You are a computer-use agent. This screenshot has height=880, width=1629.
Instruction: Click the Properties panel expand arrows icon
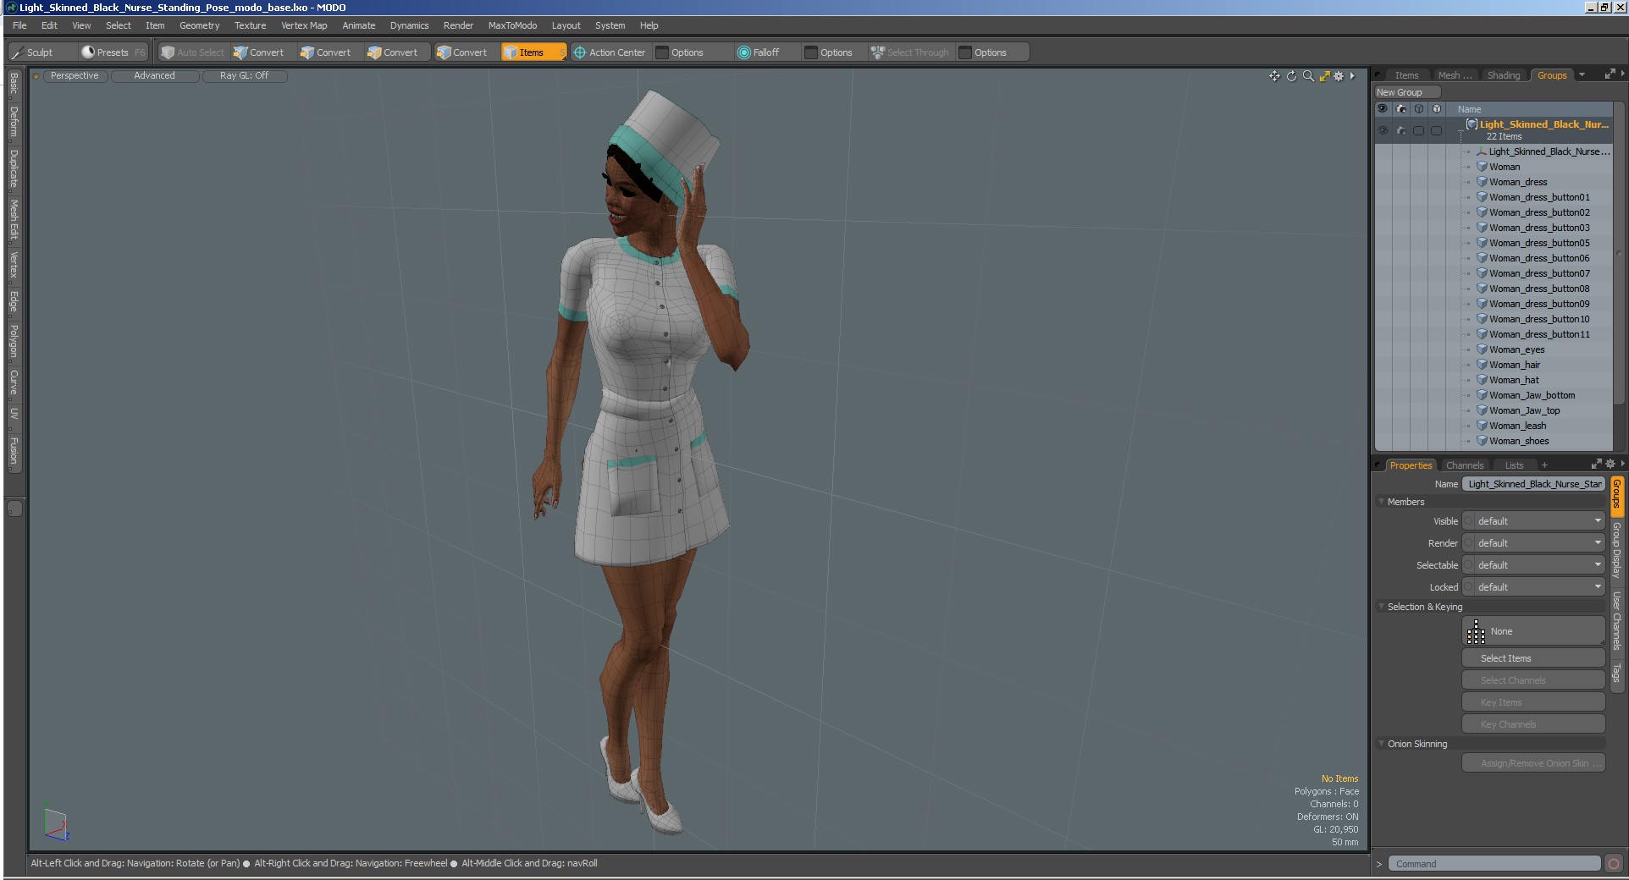click(1596, 464)
